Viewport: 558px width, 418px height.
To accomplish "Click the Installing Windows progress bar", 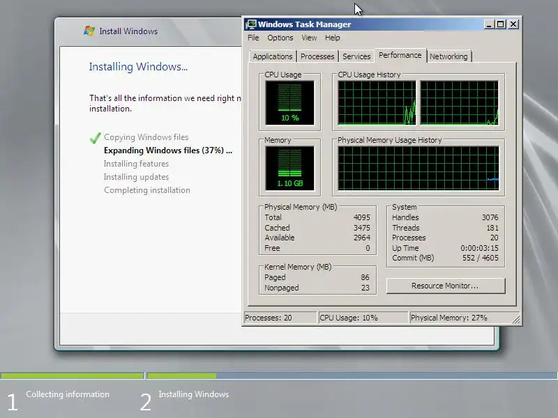I will [352, 376].
